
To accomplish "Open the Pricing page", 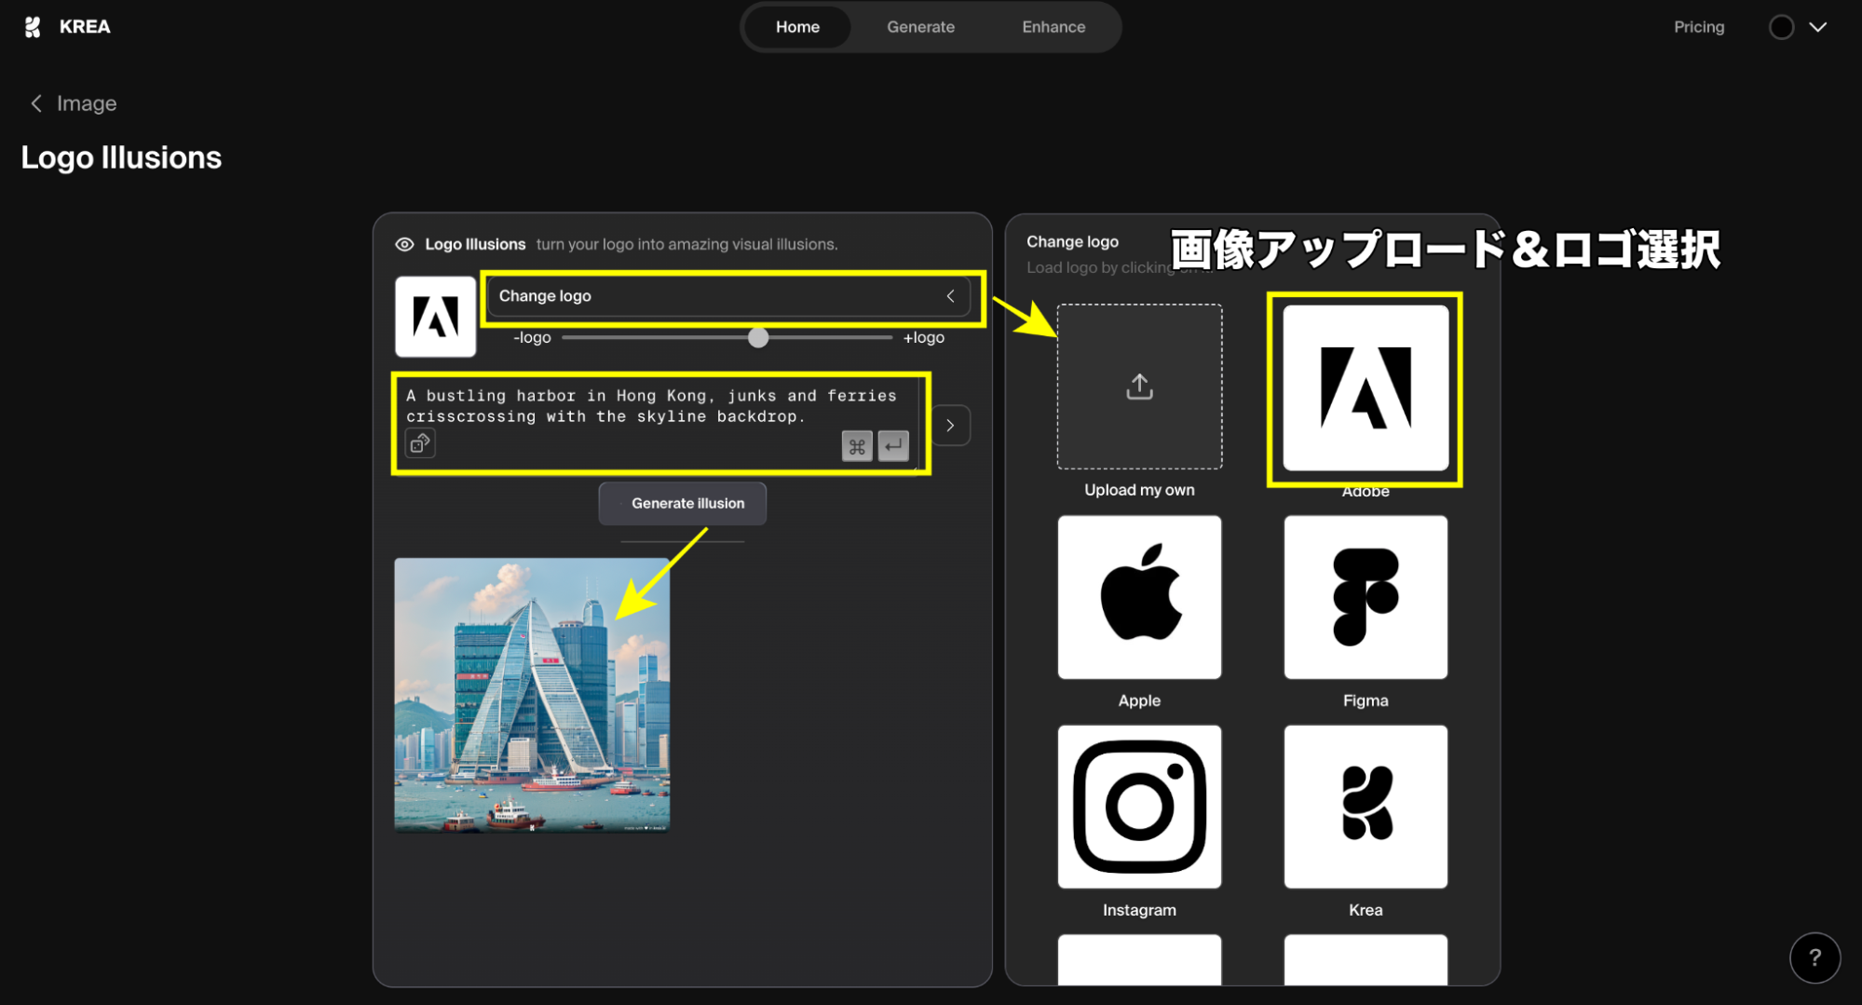I will pyautogui.click(x=1698, y=27).
